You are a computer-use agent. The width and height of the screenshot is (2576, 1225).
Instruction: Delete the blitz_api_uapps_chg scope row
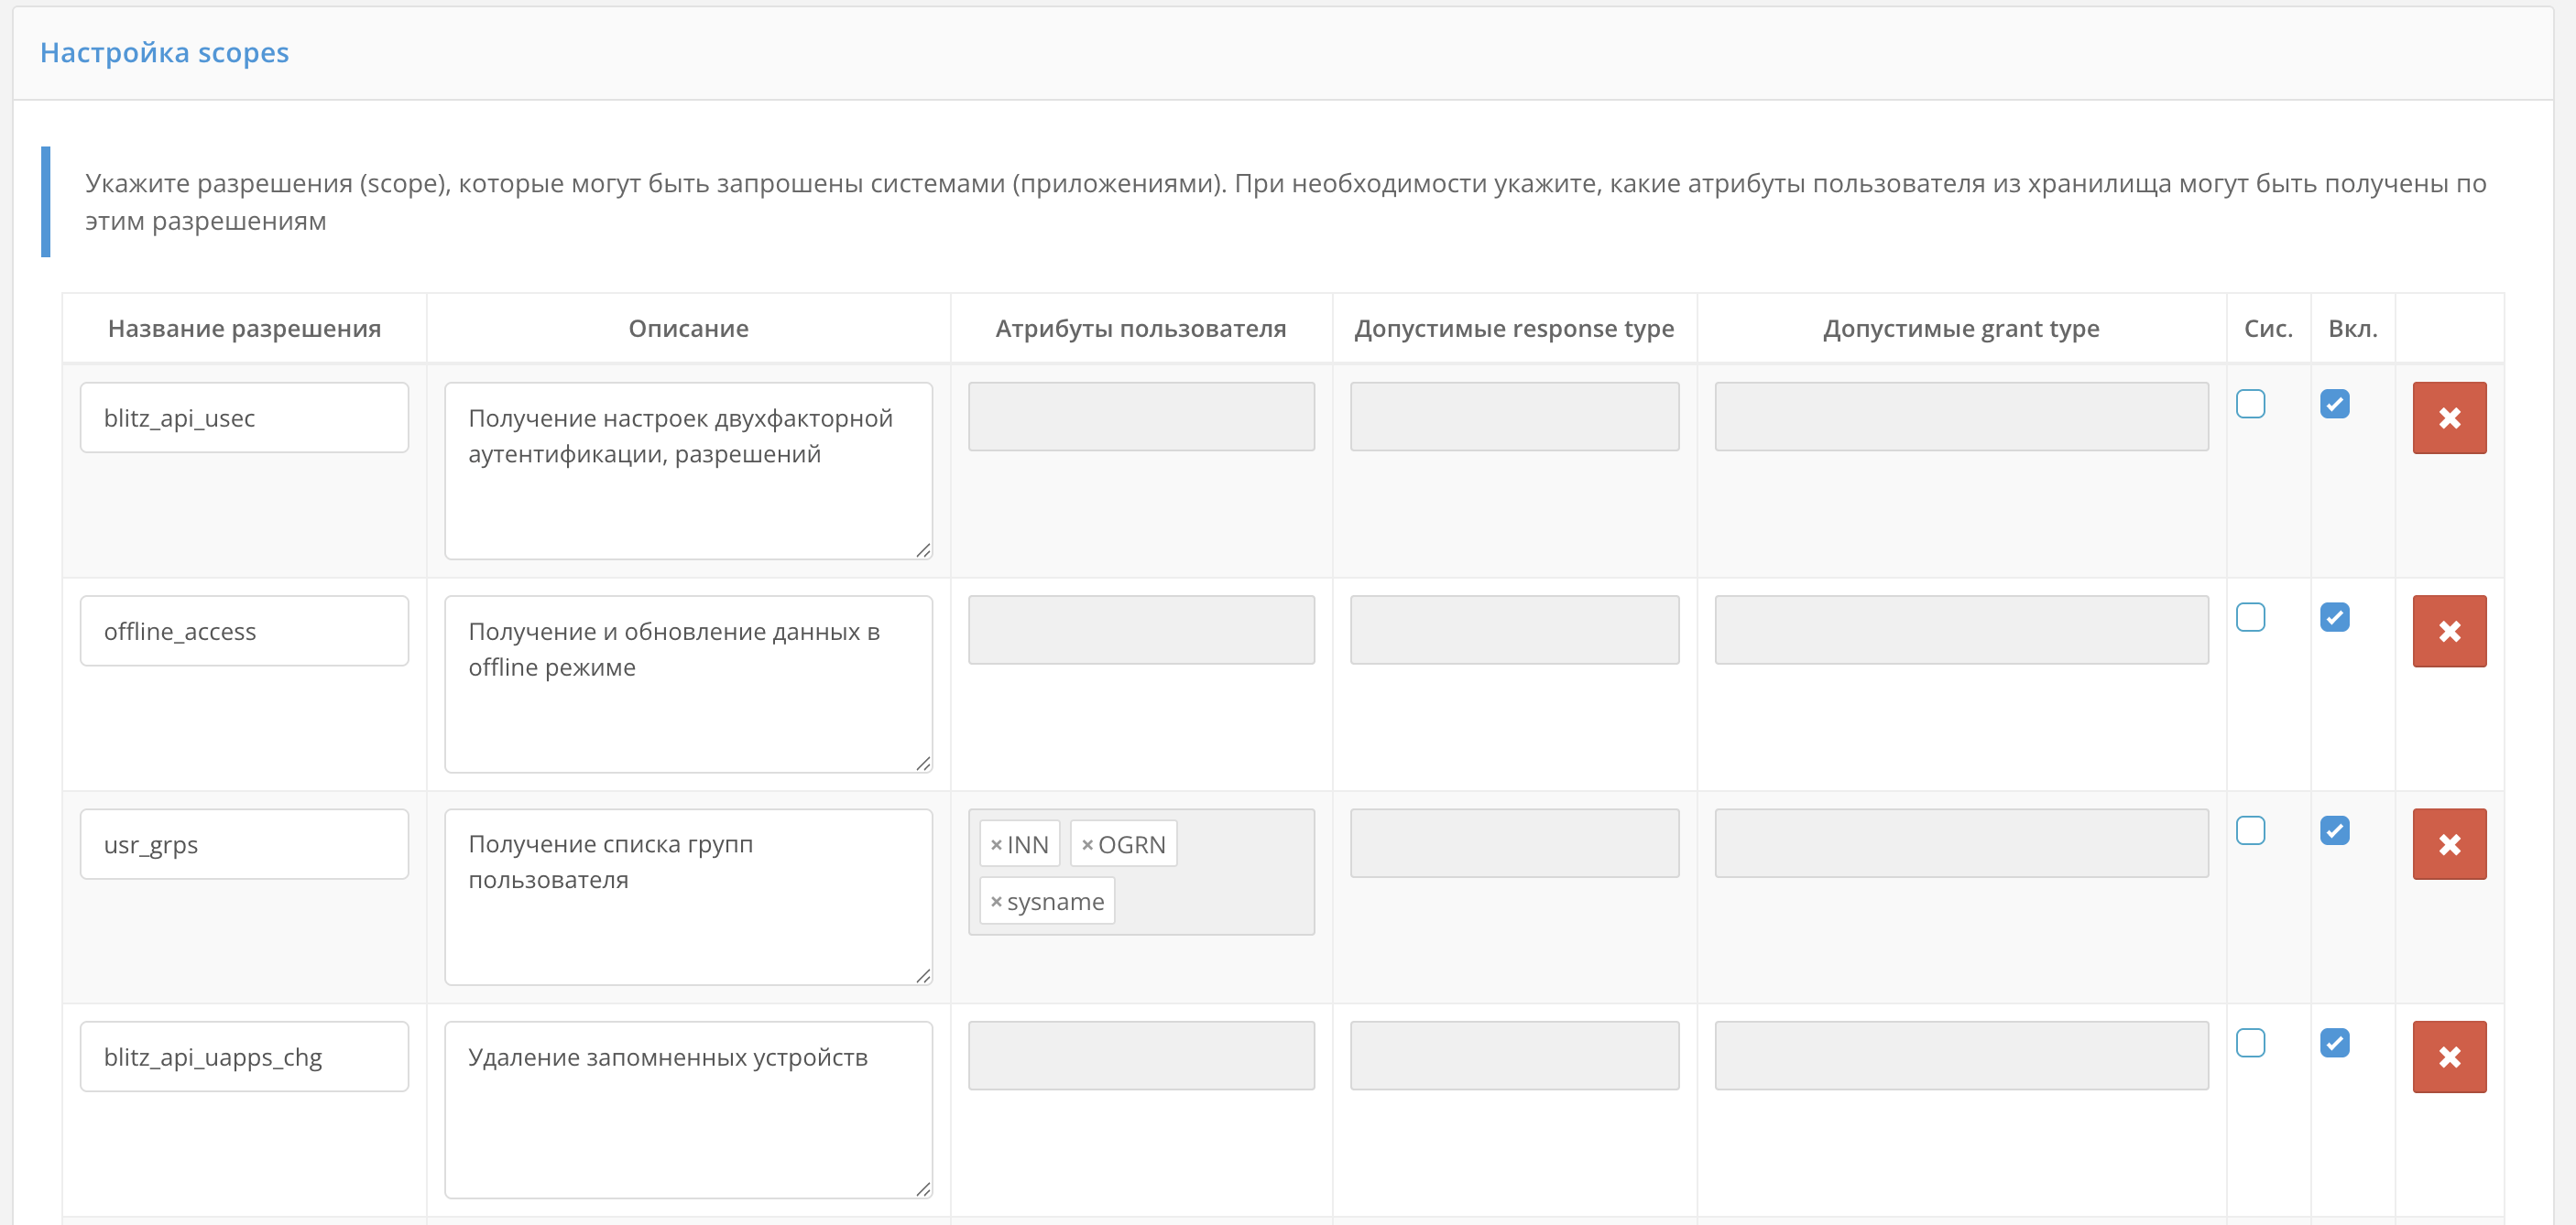point(2448,1057)
